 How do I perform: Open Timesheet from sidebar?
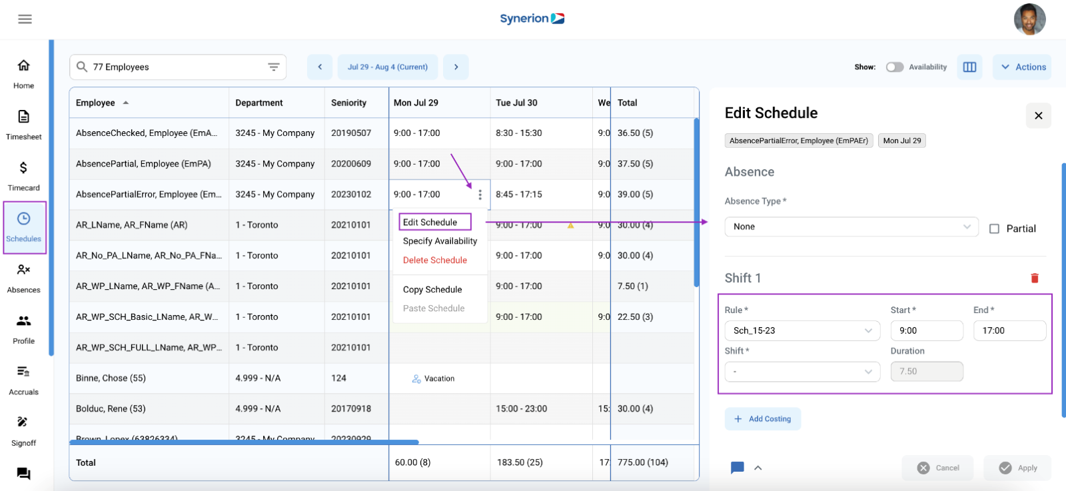23,125
